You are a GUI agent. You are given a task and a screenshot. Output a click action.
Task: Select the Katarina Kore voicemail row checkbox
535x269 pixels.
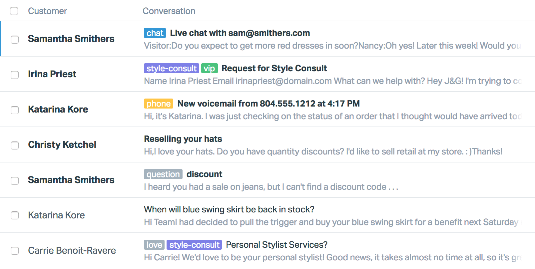pyautogui.click(x=15, y=110)
